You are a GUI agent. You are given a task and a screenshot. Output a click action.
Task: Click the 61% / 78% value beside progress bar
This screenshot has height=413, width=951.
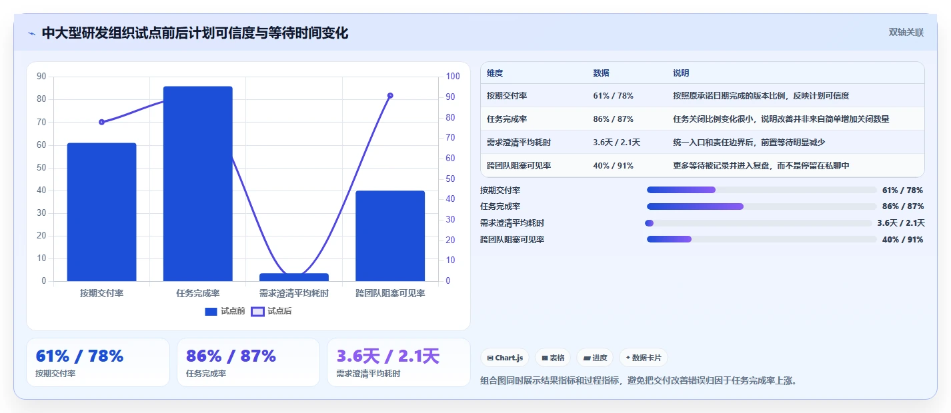pos(902,190)
